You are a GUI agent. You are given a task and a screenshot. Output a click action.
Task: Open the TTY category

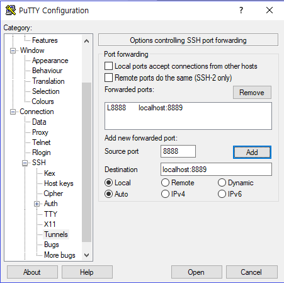(50, 214)
